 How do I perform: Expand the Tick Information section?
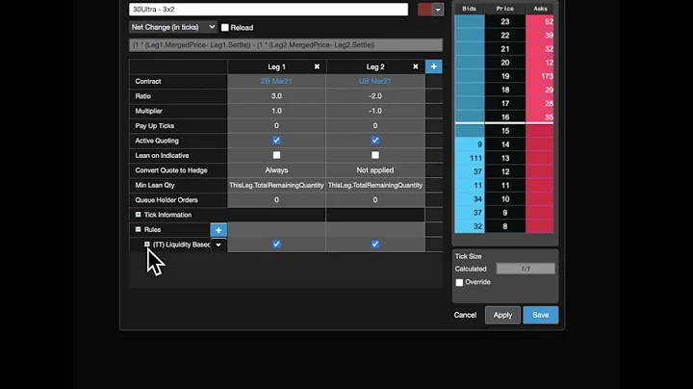coord(138,215)
